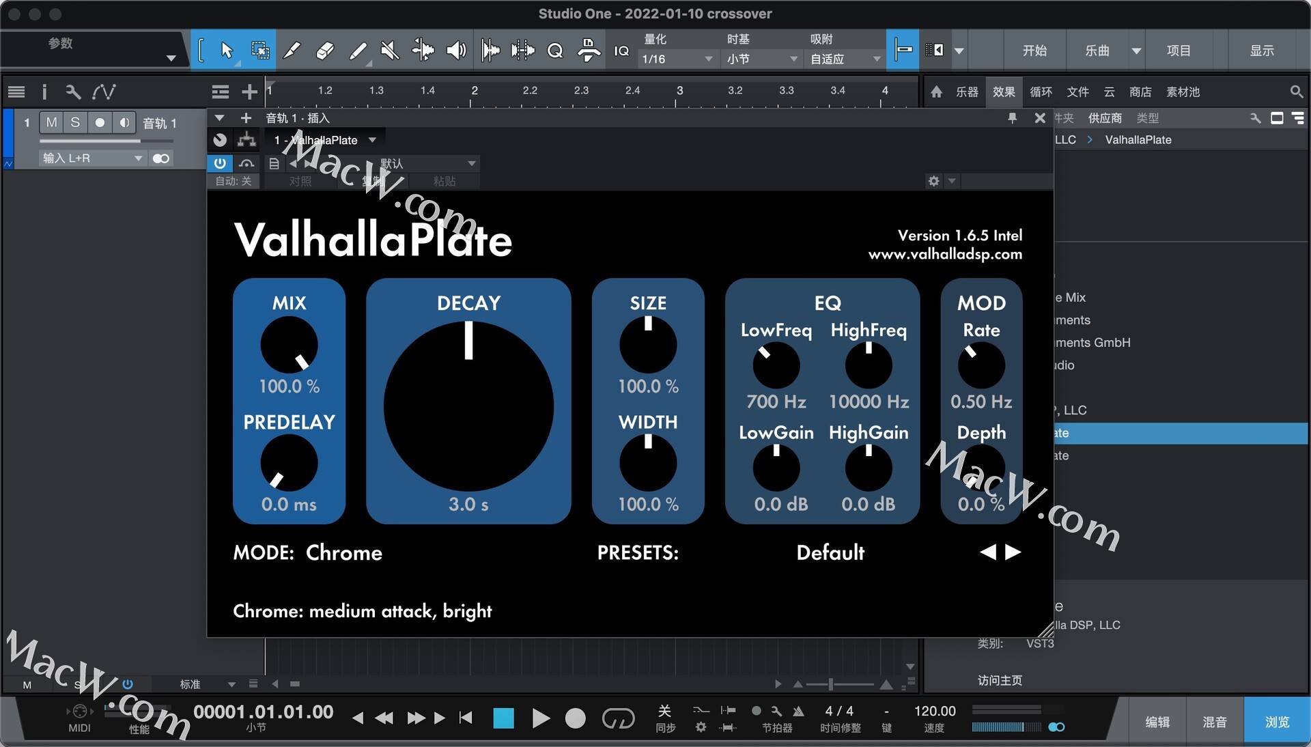Click the track 1 volume fader
The width and height of the screenshot is (1311, 747).
pyautogui.click(x=107, y=141)
